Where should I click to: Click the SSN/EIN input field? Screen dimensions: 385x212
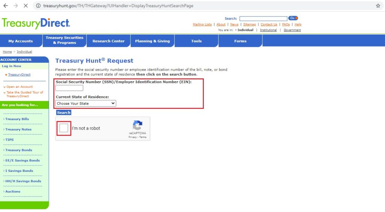69,88
